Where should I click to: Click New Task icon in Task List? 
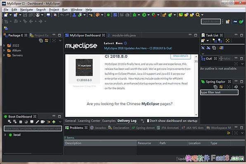click(203, 41)
